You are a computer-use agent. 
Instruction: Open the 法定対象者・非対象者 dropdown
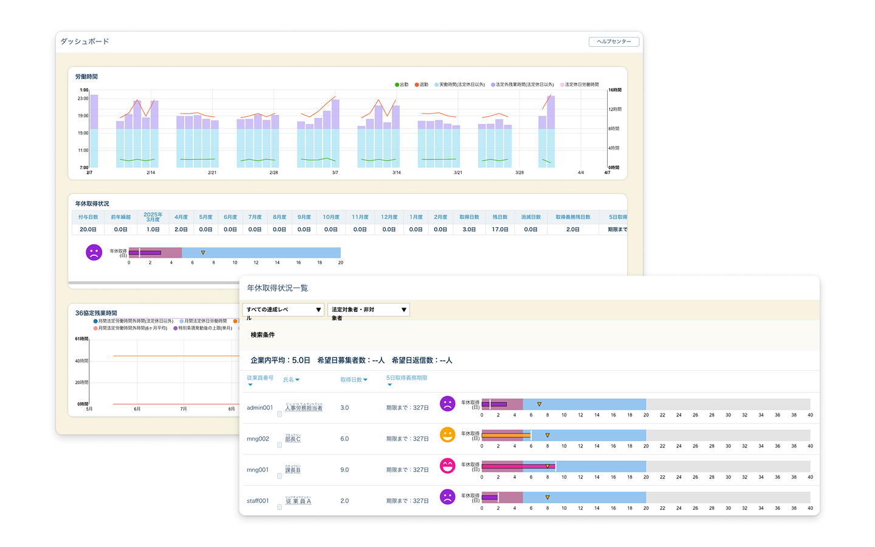point(368,310)
